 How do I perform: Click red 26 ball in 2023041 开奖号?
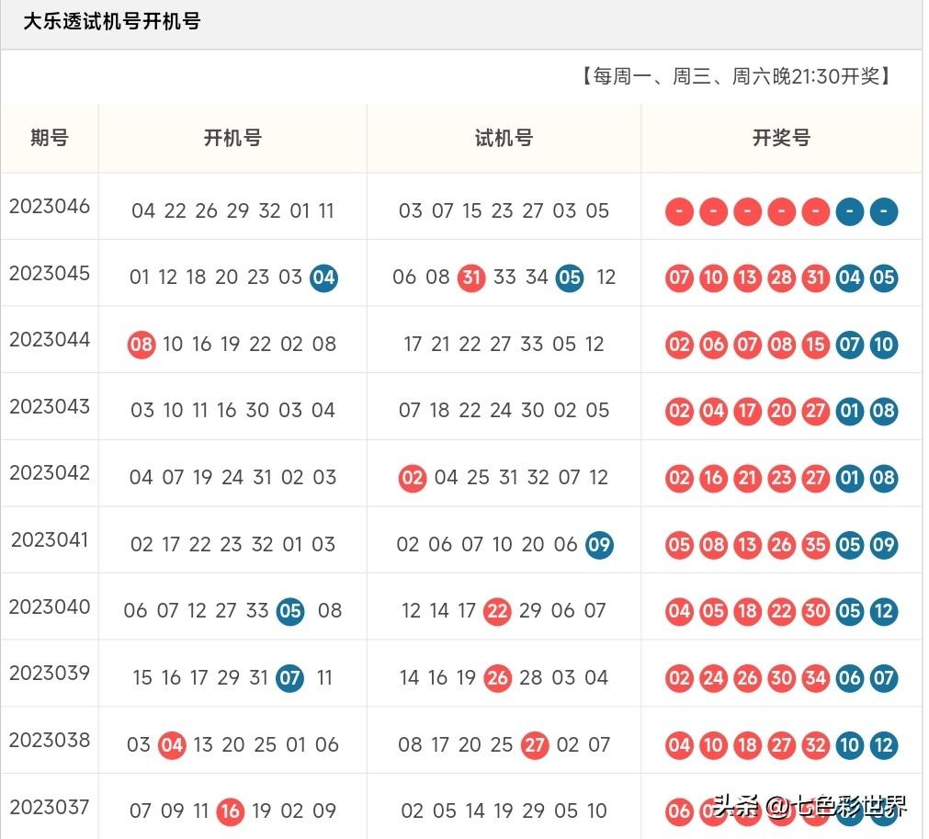781,545
